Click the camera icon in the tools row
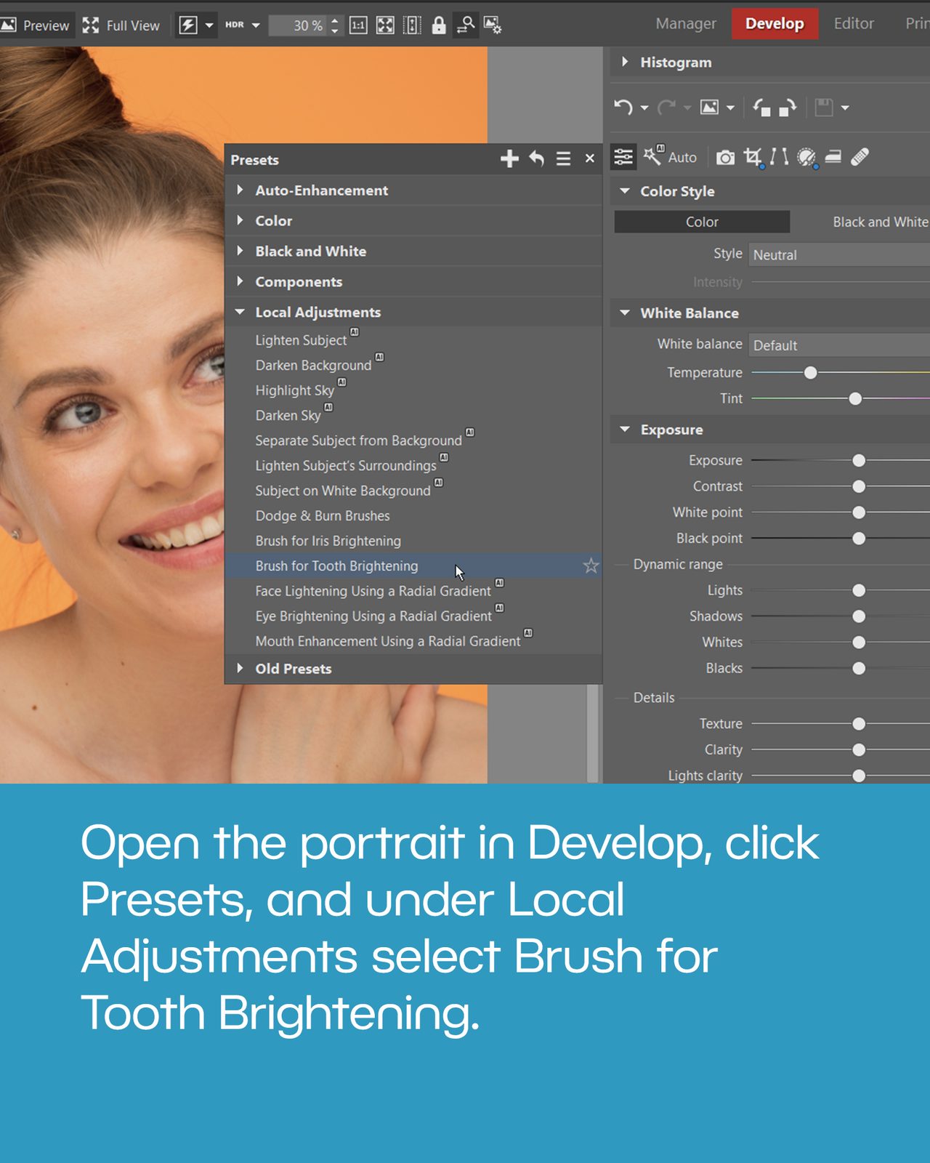 tap(725, 158)
